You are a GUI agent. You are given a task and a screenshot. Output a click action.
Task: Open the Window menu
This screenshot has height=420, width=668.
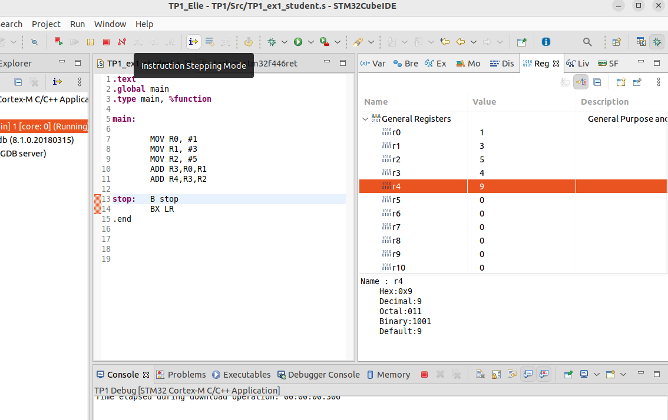pos(110,24)
